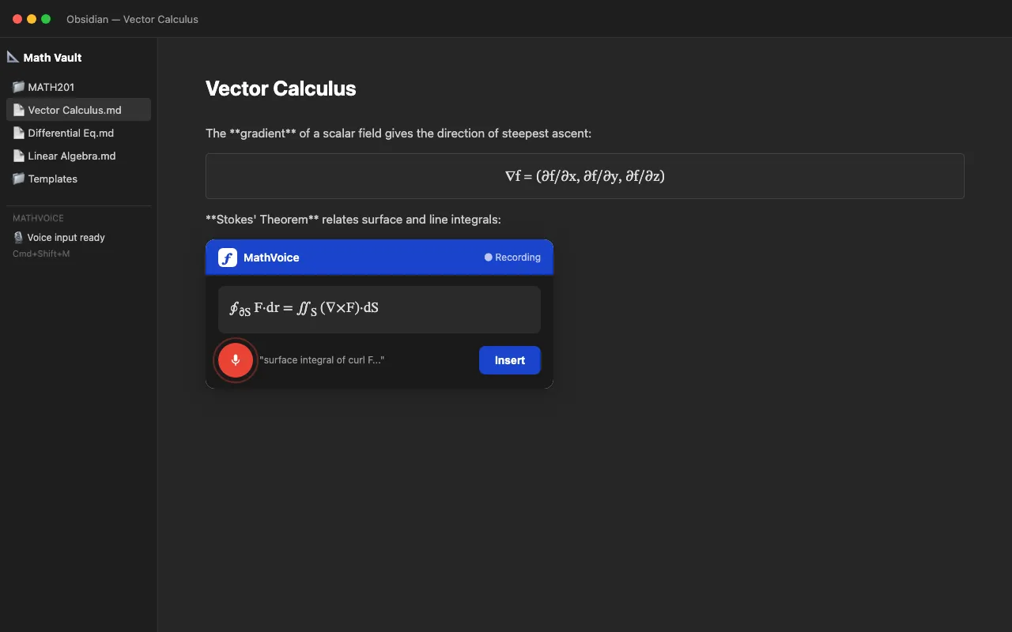This screenshot has width=1012, height=632.
Task: Click the Cmd+Shift+M shortcut hint
Action: [x=41, y=254]
